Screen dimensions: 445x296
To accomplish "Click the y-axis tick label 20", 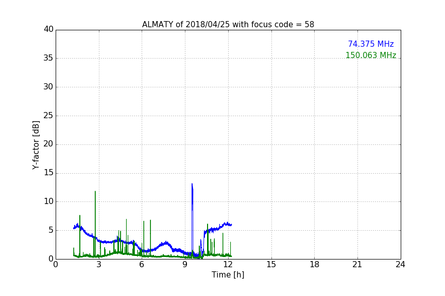I will [x=48, y=144].
